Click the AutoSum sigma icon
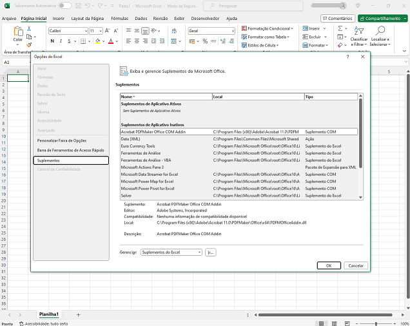The image size is (410, 326). 340,28
